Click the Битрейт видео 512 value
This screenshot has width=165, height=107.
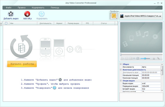151,89
